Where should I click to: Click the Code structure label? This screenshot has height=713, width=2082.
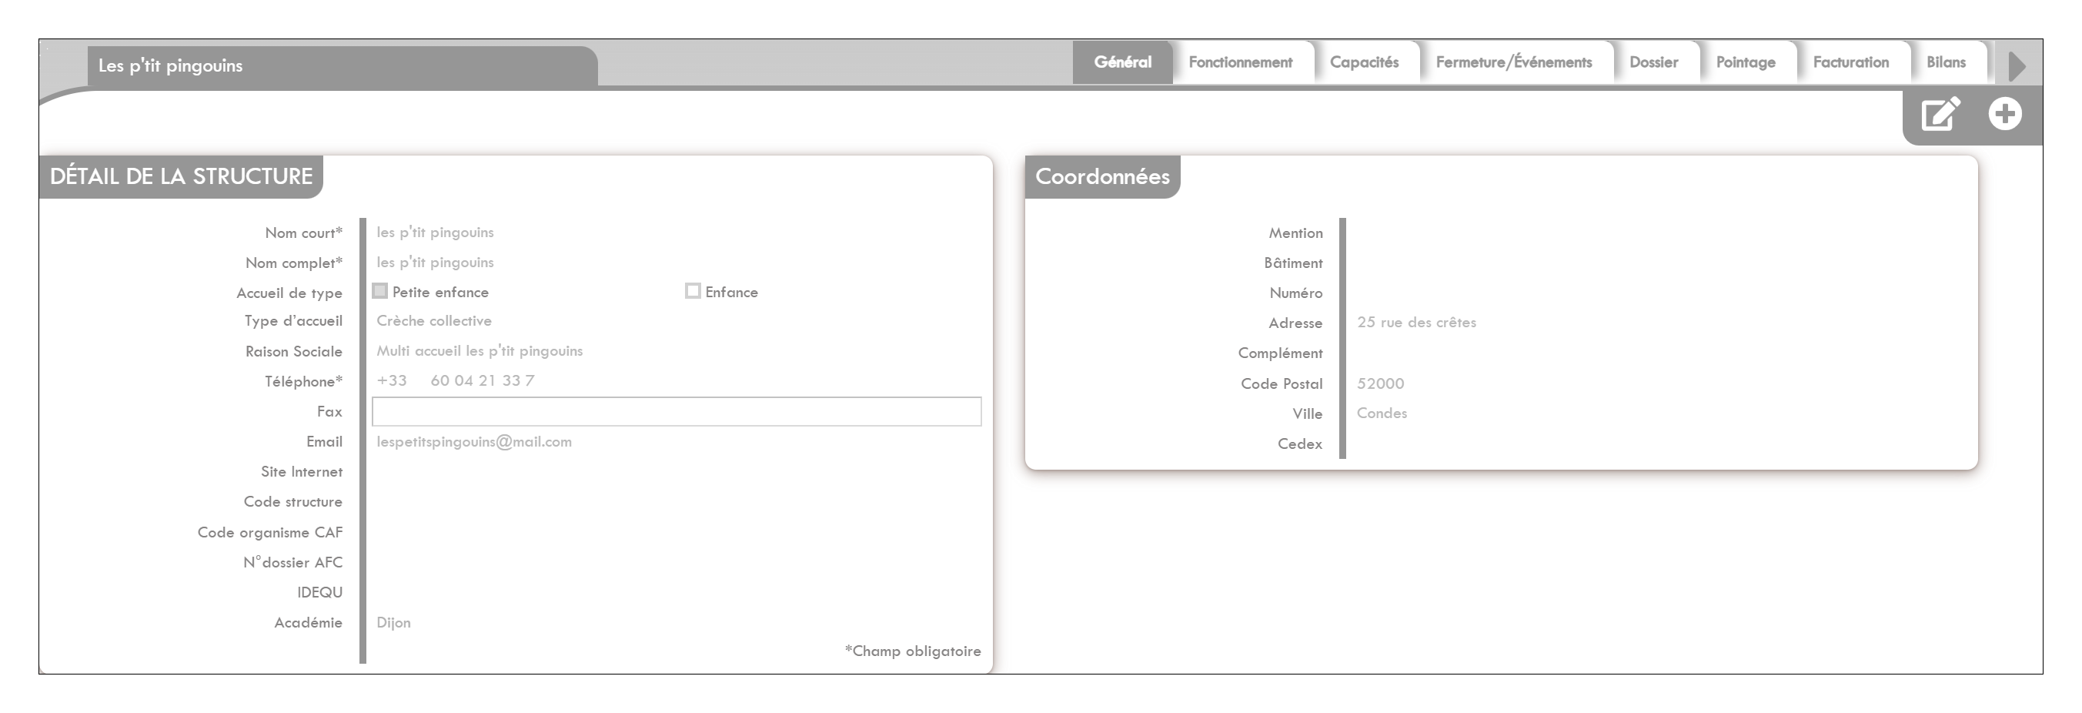point(293,502)
